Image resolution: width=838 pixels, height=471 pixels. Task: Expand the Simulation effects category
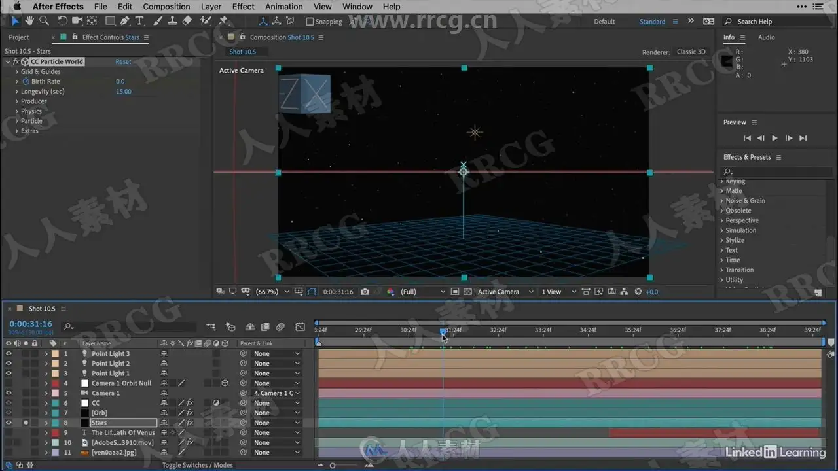click(722, 230)
